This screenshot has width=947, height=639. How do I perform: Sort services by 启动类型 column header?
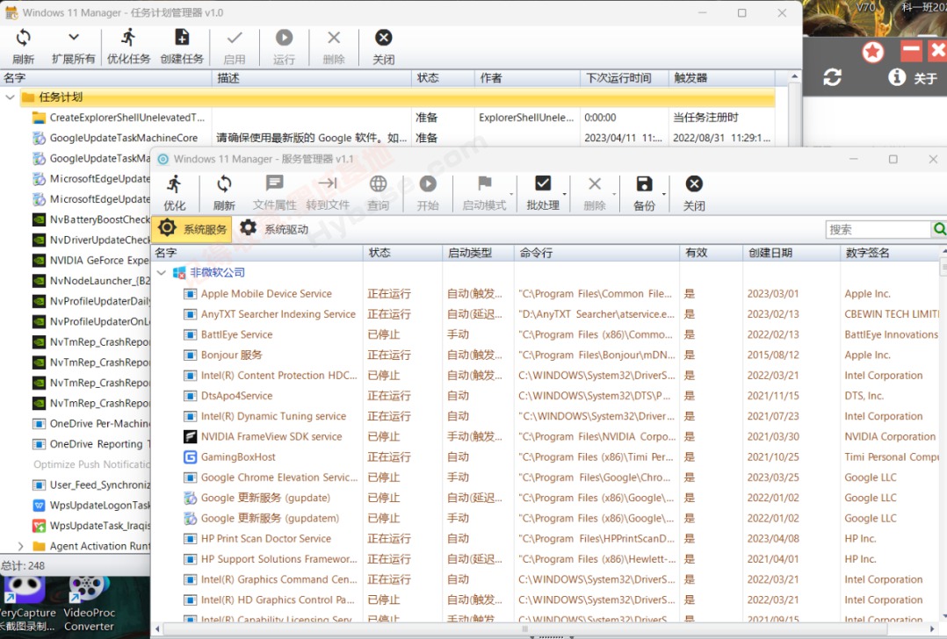478,253
